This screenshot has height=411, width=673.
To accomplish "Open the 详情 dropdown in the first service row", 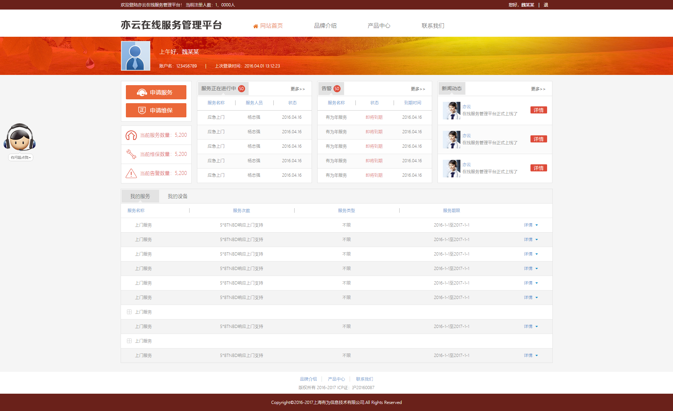I will click(531, 225).
